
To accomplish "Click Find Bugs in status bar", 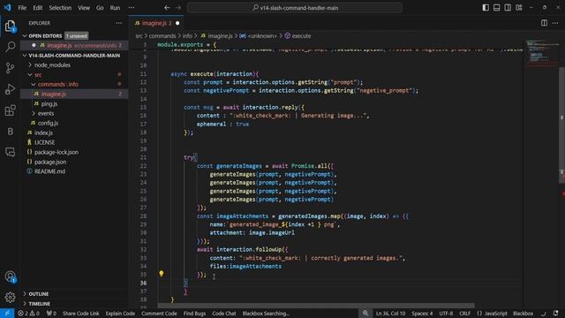I will pos(194,314).
